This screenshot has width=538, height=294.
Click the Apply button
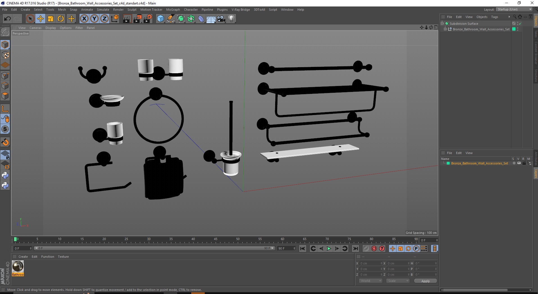(425, 281)
